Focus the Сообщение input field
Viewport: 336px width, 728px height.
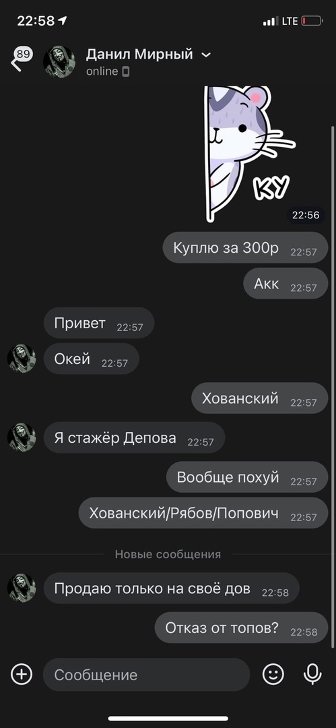(147, 675)
